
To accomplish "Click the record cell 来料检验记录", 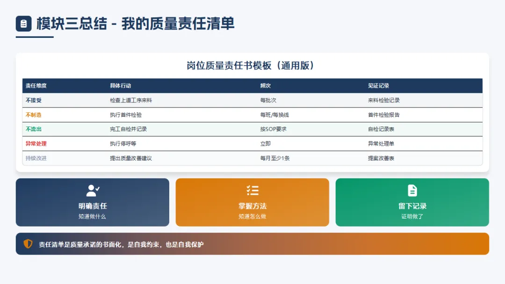I will (x=383, y=100).
